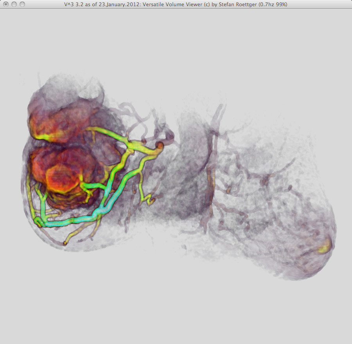Click the green vessel loop at lower left

pos(38,222)
